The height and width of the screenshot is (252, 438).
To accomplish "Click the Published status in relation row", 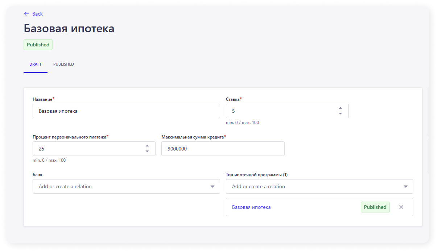I will click(x=375, y=207).
